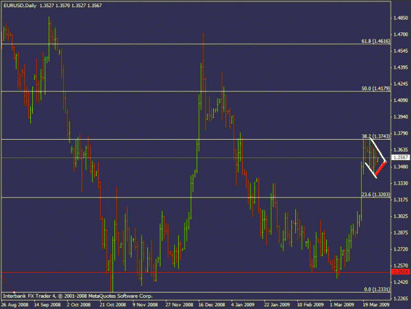Image resolution: width=411 pixels, height=309 pixels.
Task: Click the Interbank FX Trader 4 copyright text
Action: [x=78, y=296]
